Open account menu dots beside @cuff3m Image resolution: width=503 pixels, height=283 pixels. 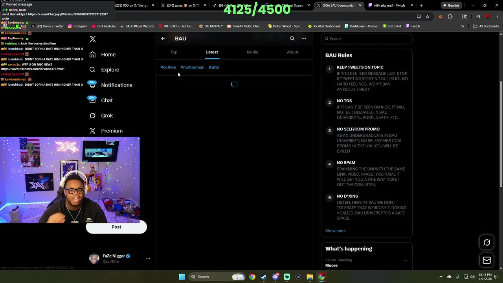coord(148,259)
